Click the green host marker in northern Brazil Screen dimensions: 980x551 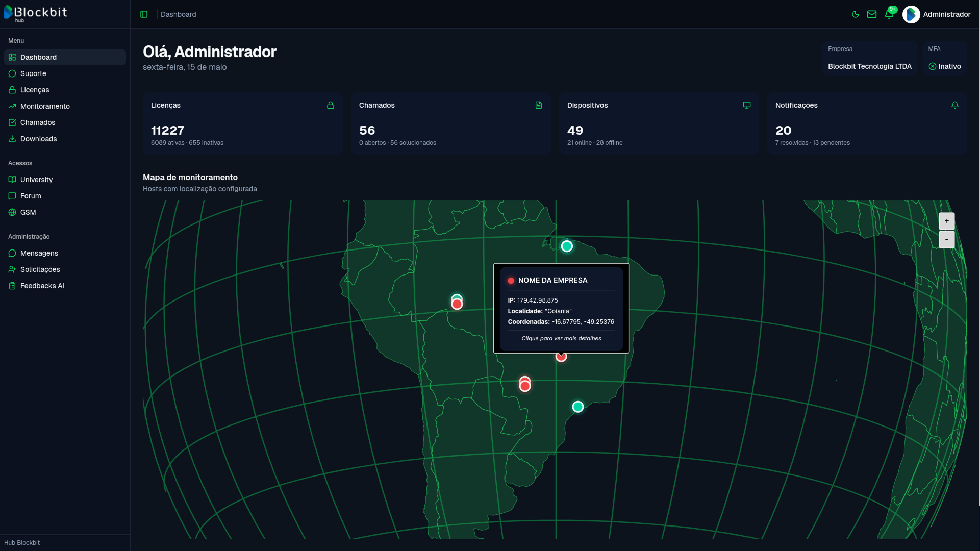tap(567, 246)
